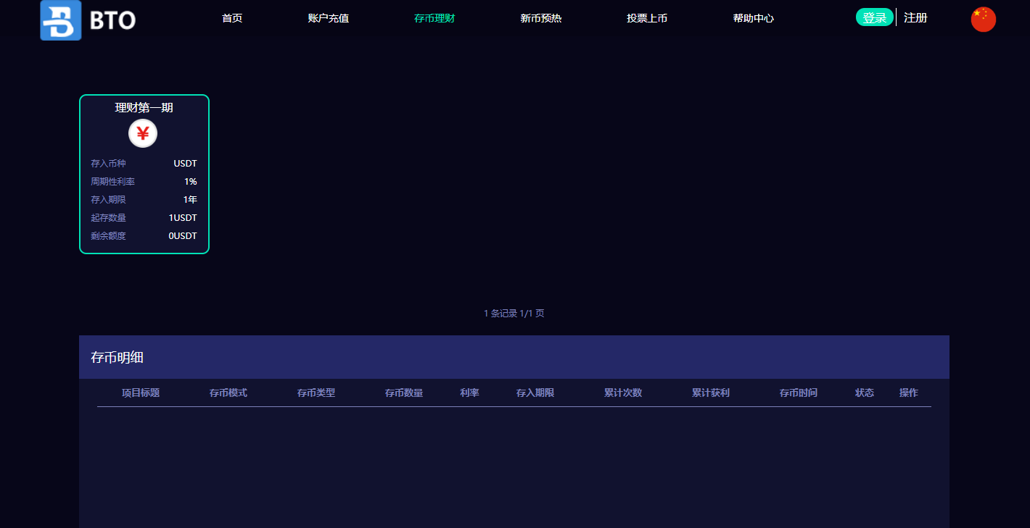Click the 存入币种 label
The image size is (1030, 528).
click(x=108, y=164)
